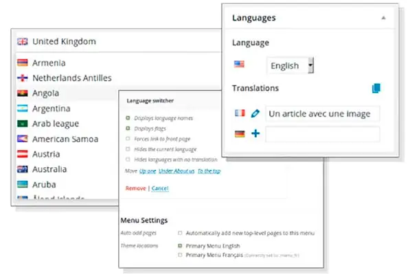Enable Hides languages with no translation

[128, 159]
